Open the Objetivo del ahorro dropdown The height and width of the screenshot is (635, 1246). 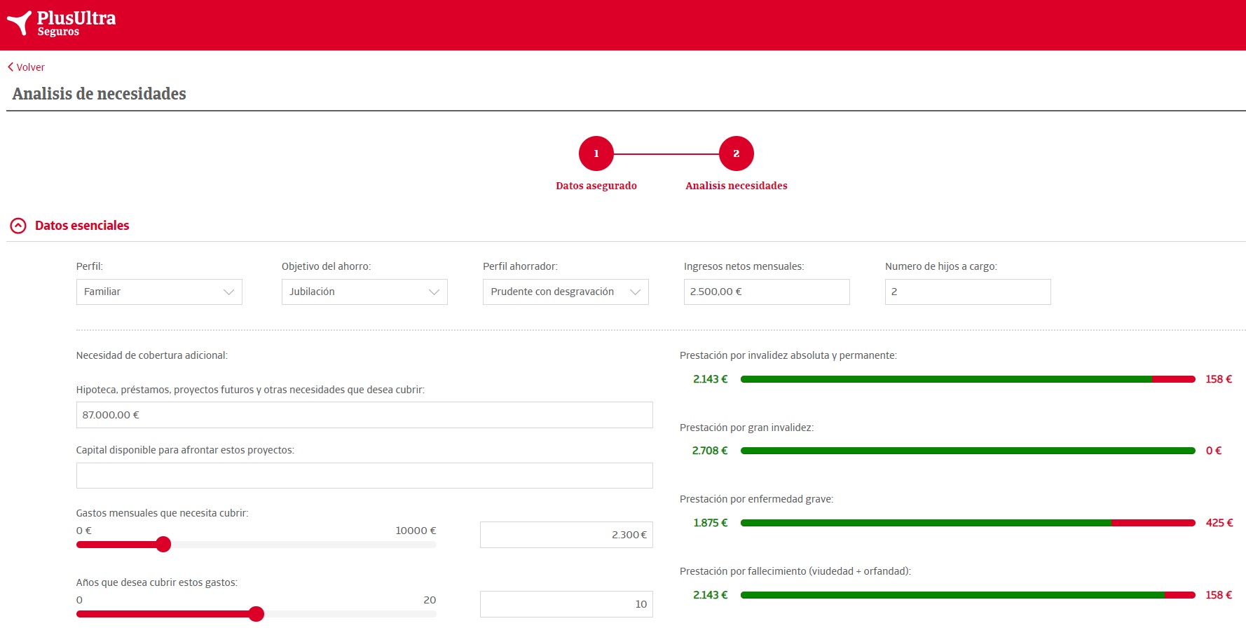tap(364, 292)
